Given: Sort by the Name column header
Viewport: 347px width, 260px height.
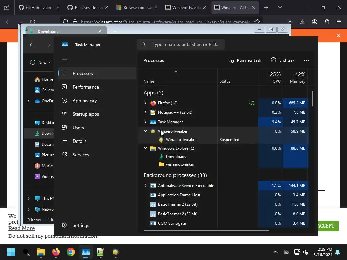Looking at the screenshot, I should 178,77.
